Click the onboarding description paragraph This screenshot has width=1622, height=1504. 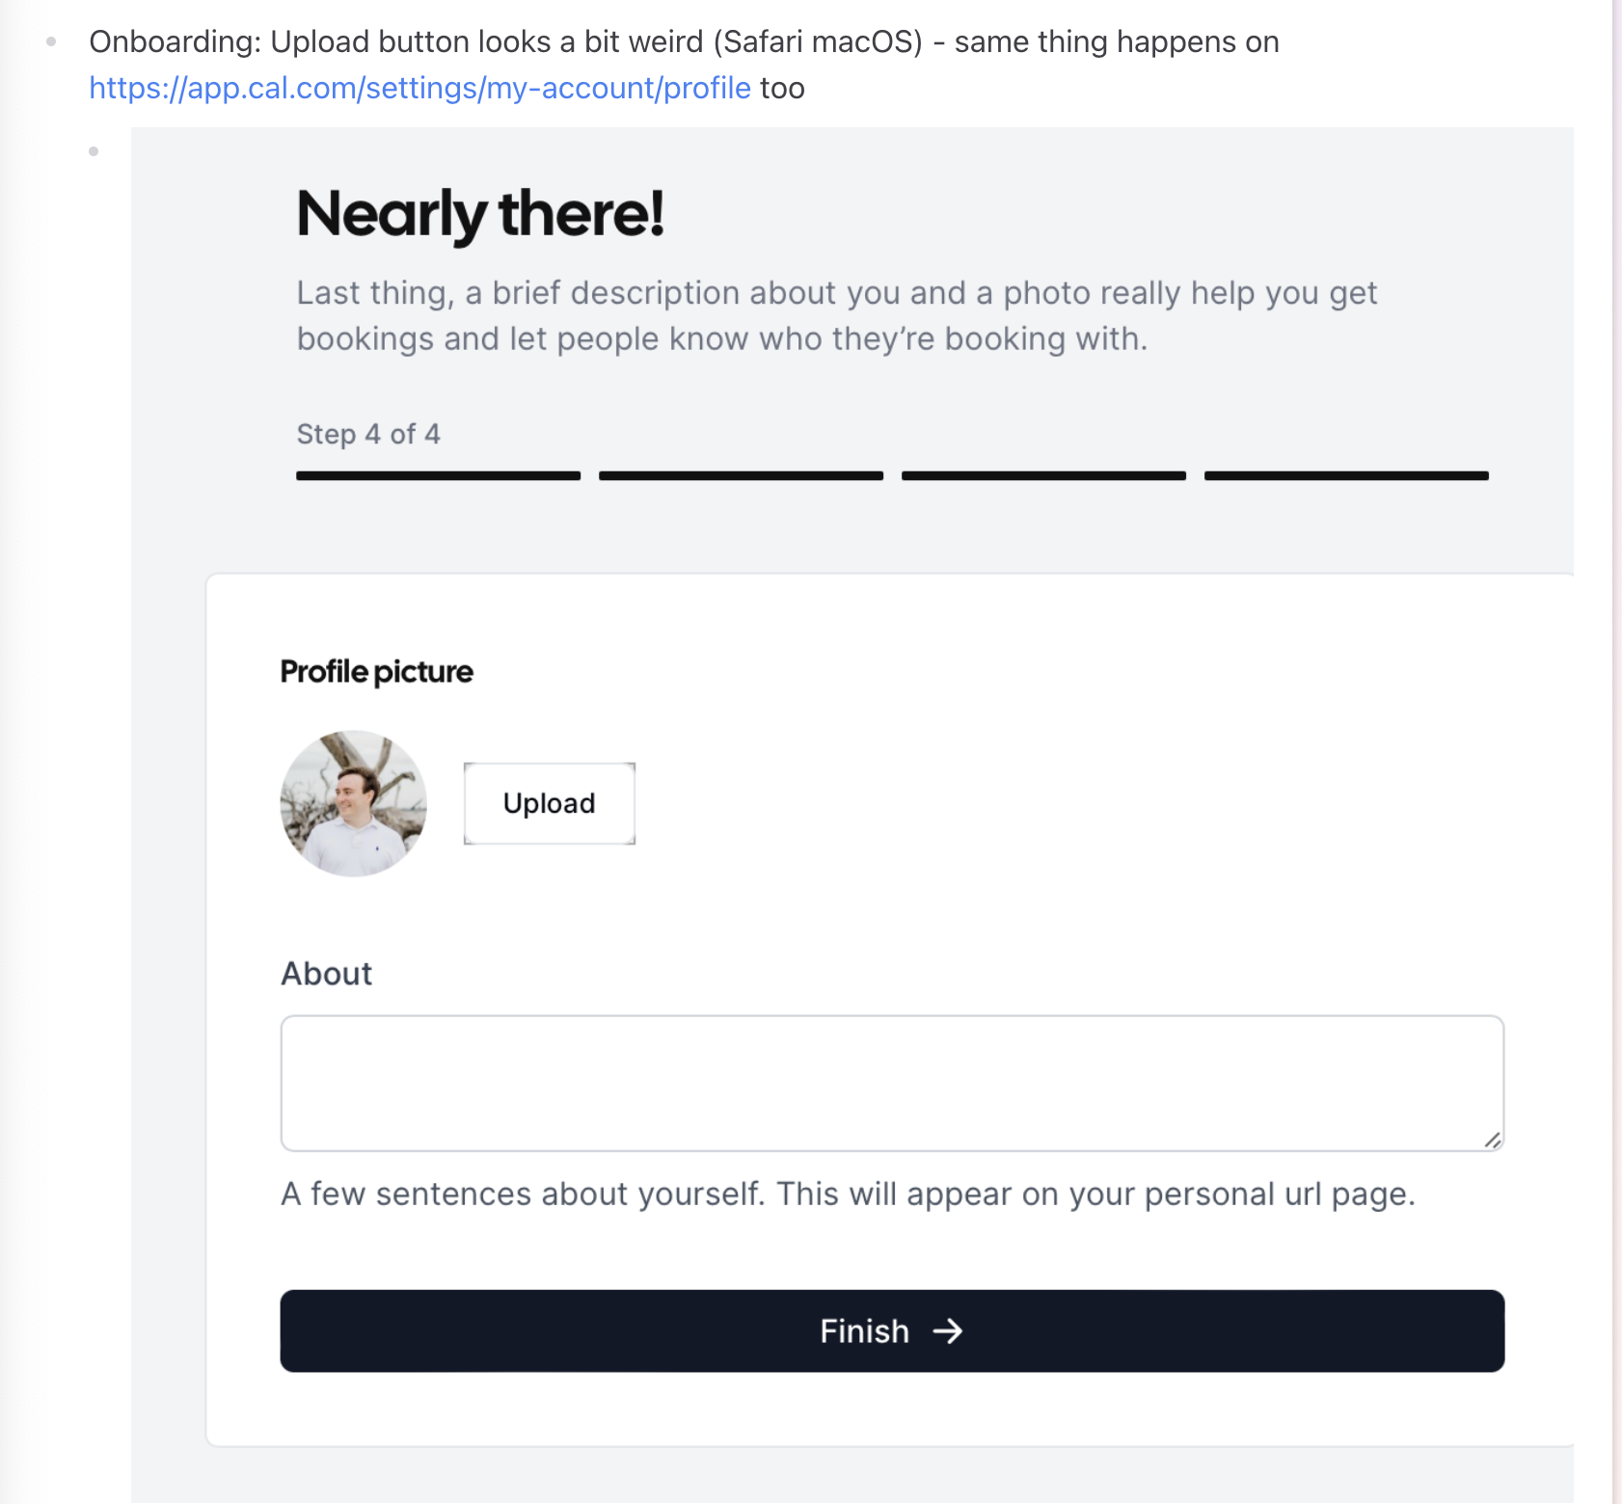click(837, 315)
